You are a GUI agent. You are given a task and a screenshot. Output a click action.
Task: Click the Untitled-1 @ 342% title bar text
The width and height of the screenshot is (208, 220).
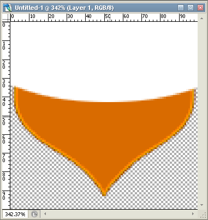[x=64, y=8]
